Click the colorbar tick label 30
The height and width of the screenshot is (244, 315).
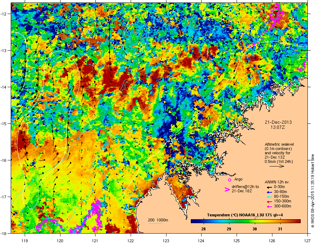[x=255, y=229]
